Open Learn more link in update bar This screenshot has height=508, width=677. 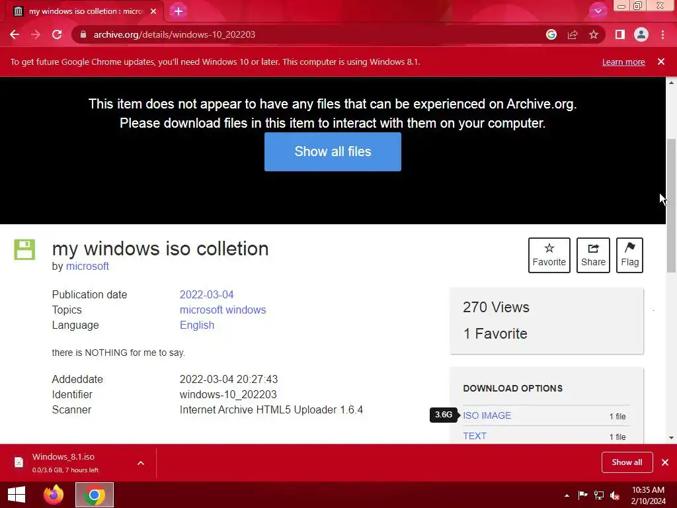[623, 62]
